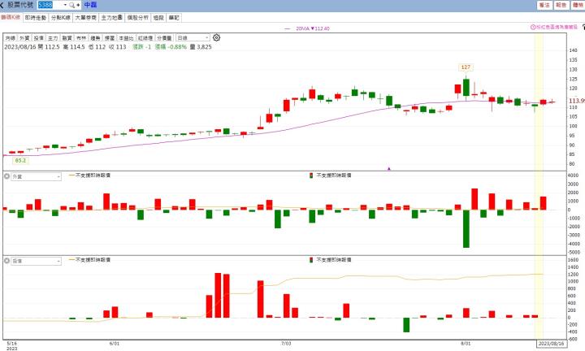
Task: Toggle the 撐壓 overlay button
Action: point(110,38)
